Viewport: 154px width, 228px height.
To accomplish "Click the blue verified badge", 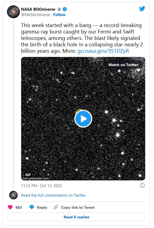I will (65, 9).
